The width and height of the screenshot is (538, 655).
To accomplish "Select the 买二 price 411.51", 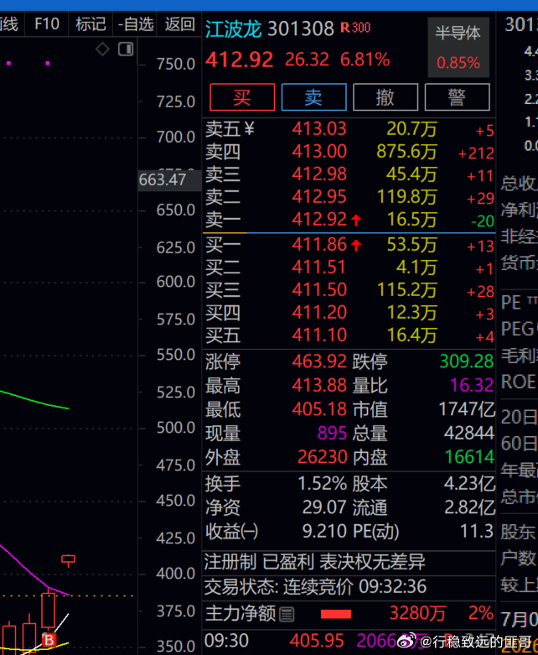I will click(319, 268).
